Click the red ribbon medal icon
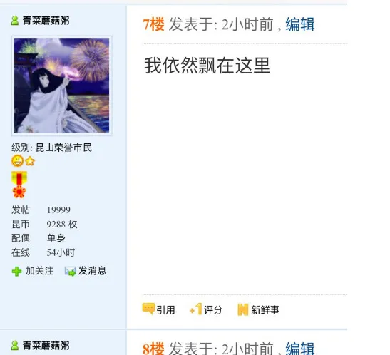Screen dimensions: 390x355 [19, 185]
